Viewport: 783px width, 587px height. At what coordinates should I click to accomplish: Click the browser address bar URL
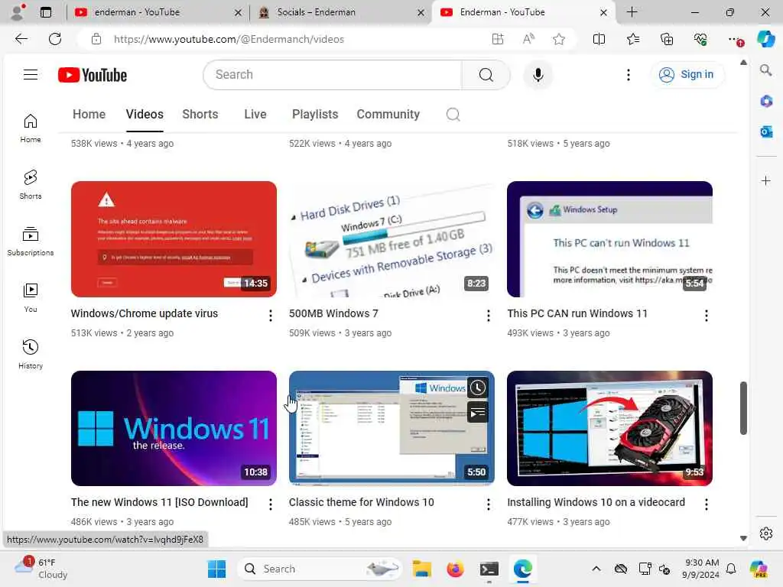(x=229, y=39)
